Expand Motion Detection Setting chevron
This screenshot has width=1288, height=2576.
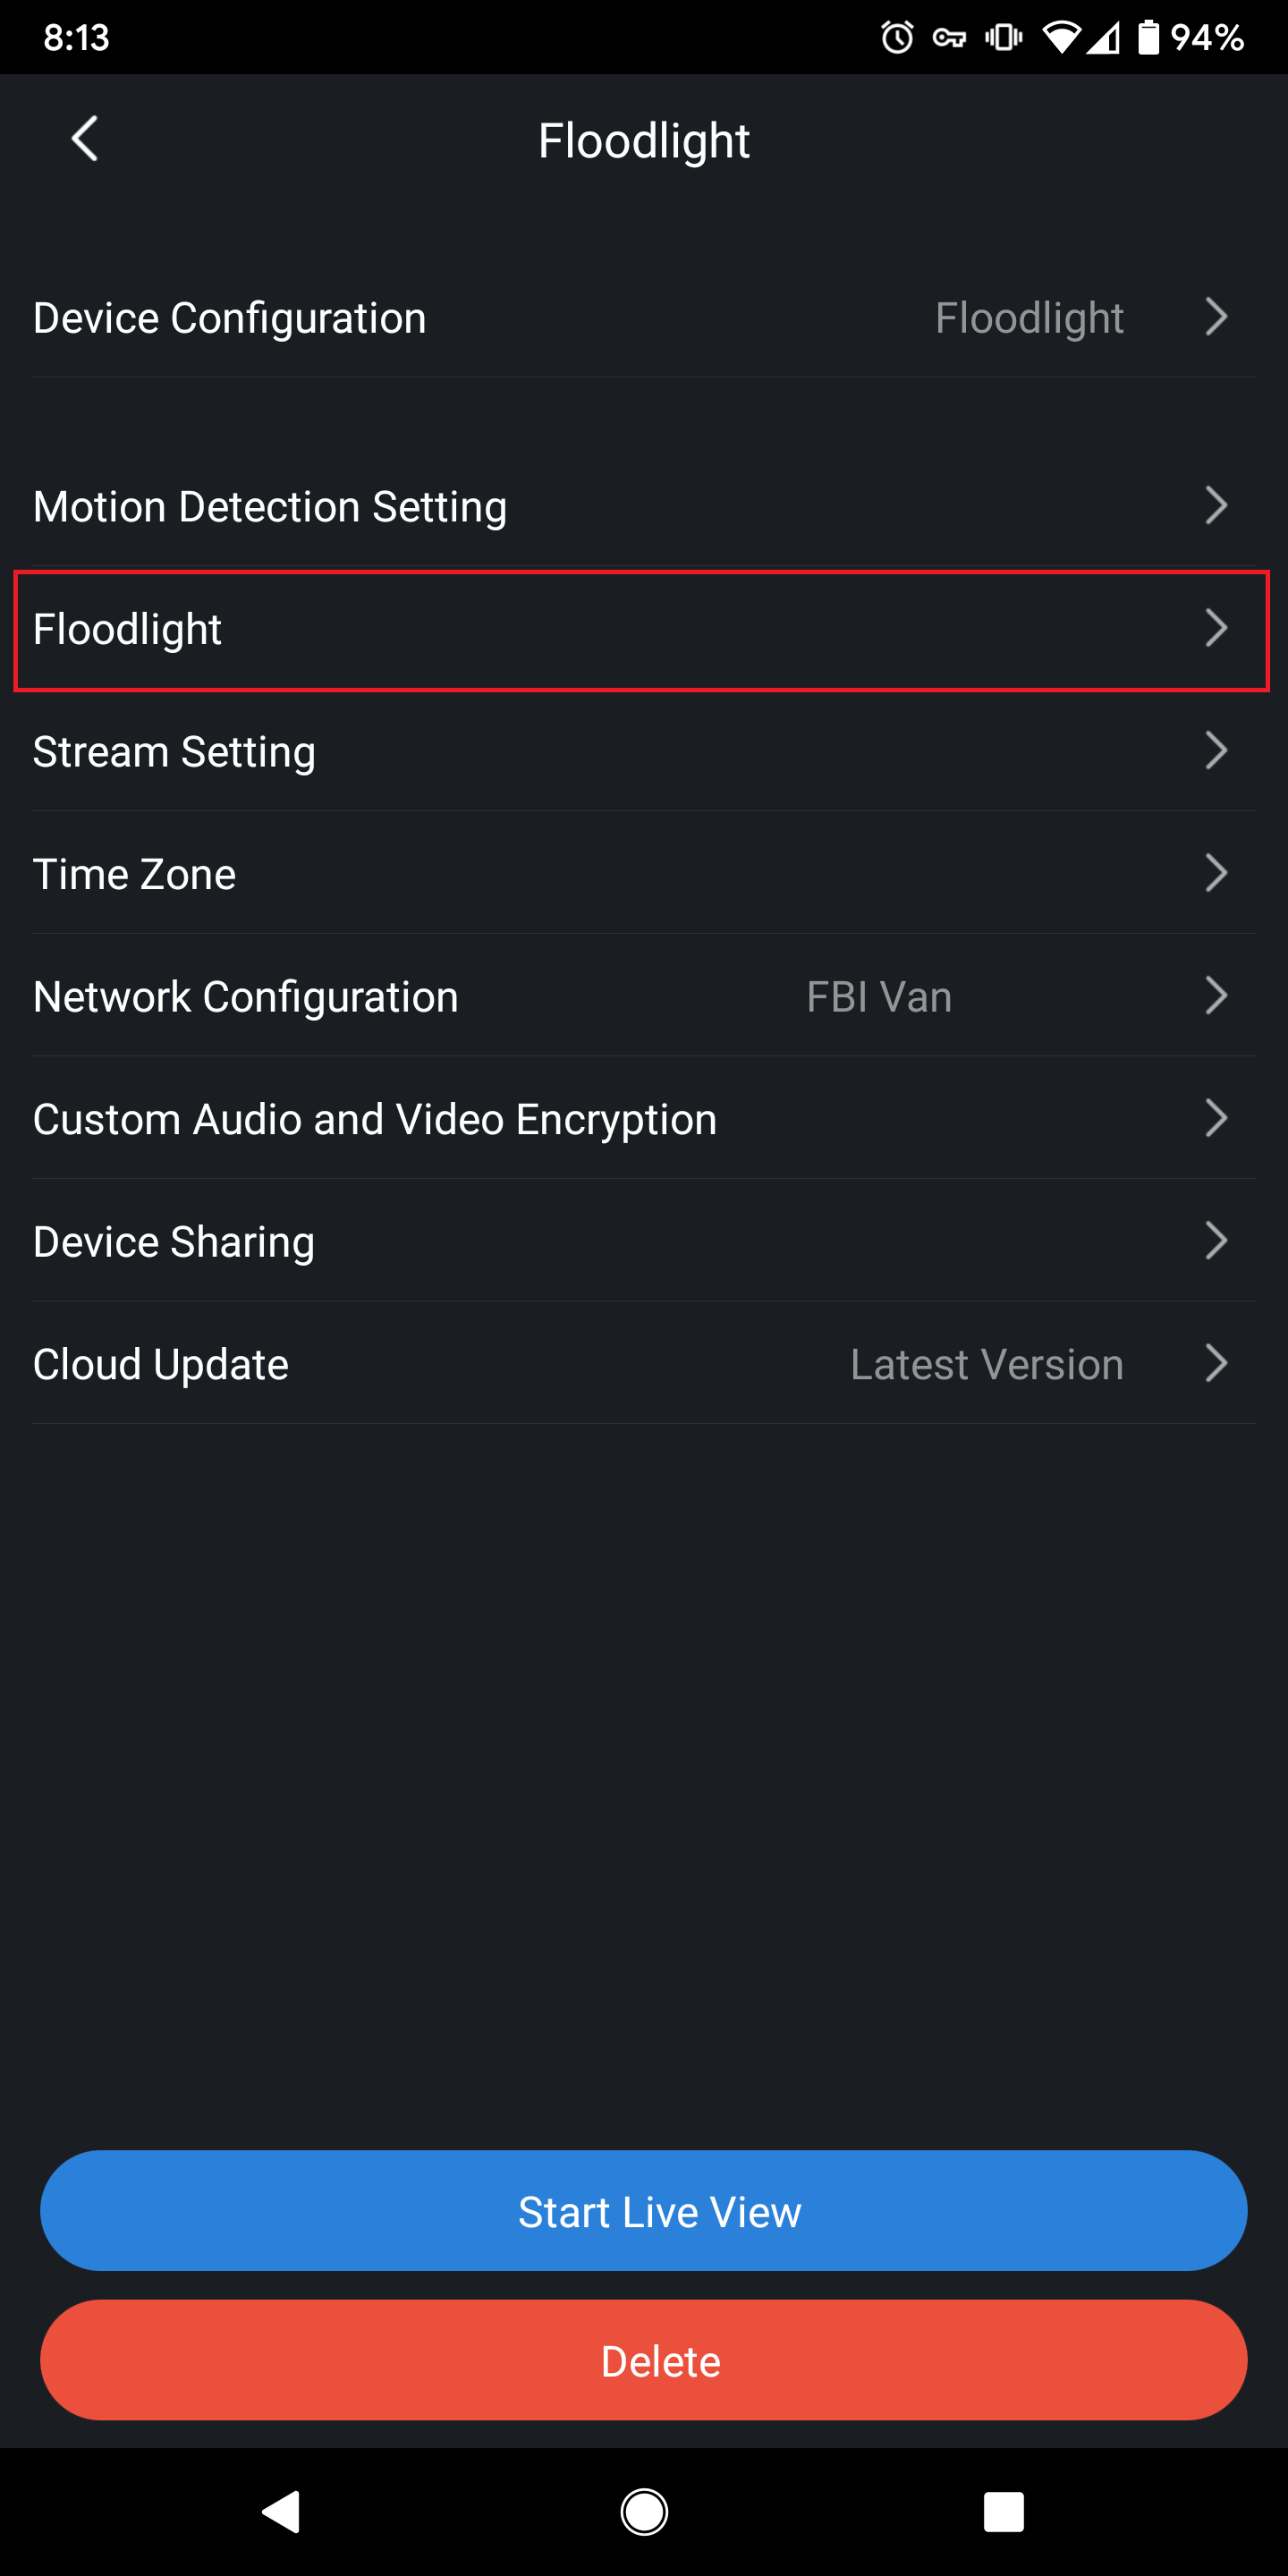(1216, 506)
